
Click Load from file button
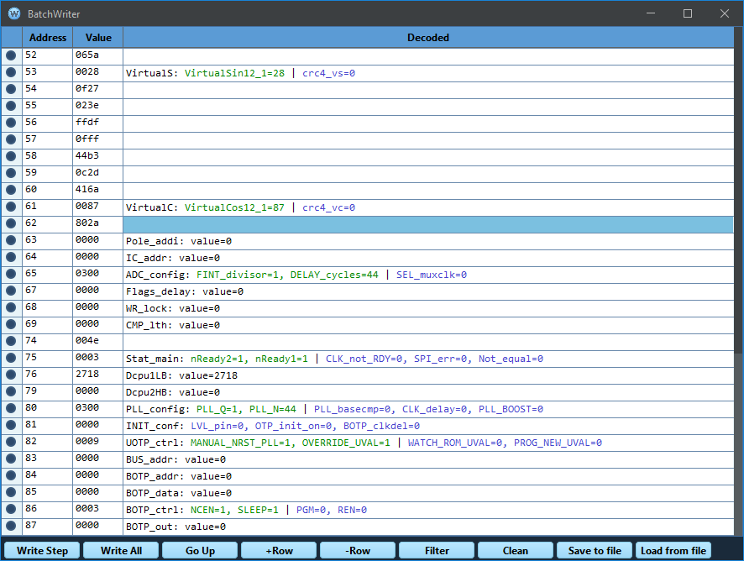pyautogui.click(x=673, y=551)
